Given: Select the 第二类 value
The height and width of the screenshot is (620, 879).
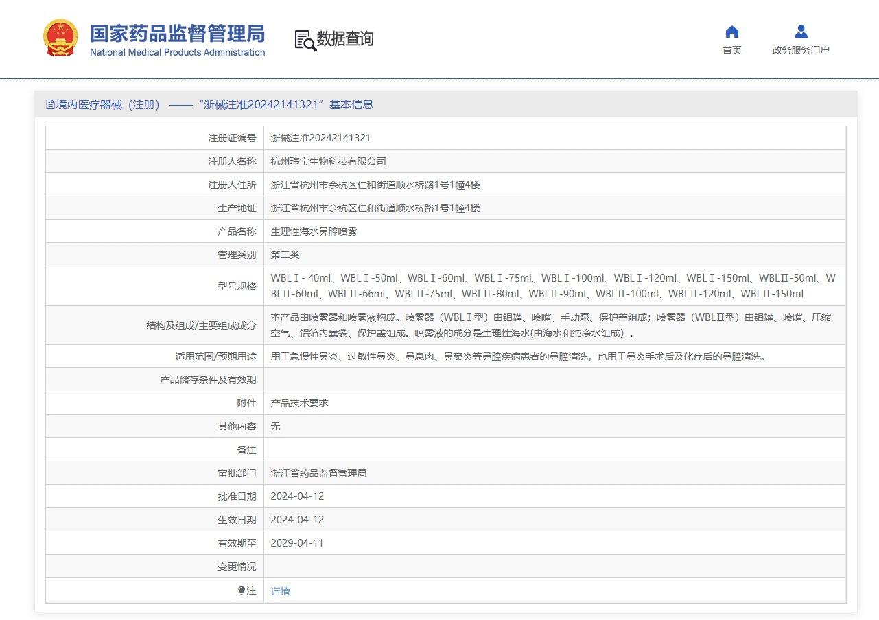Looking at the screenshot, I should [285, 255].
